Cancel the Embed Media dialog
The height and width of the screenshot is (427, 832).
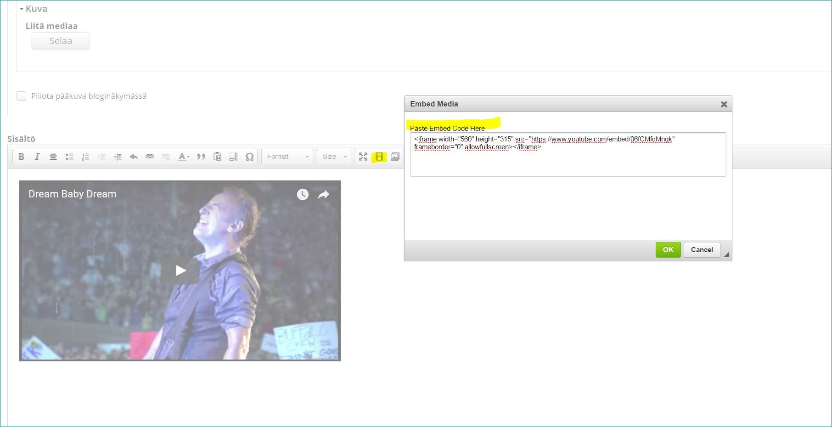[702, 250]
